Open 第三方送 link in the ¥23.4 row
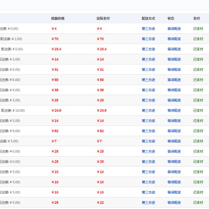This screenshot has width=209, height=209. point(148,49)
